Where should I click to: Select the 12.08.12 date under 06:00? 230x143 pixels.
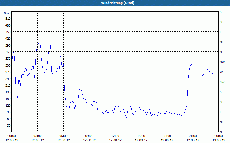pyautogui.click(x=63, y=140)
